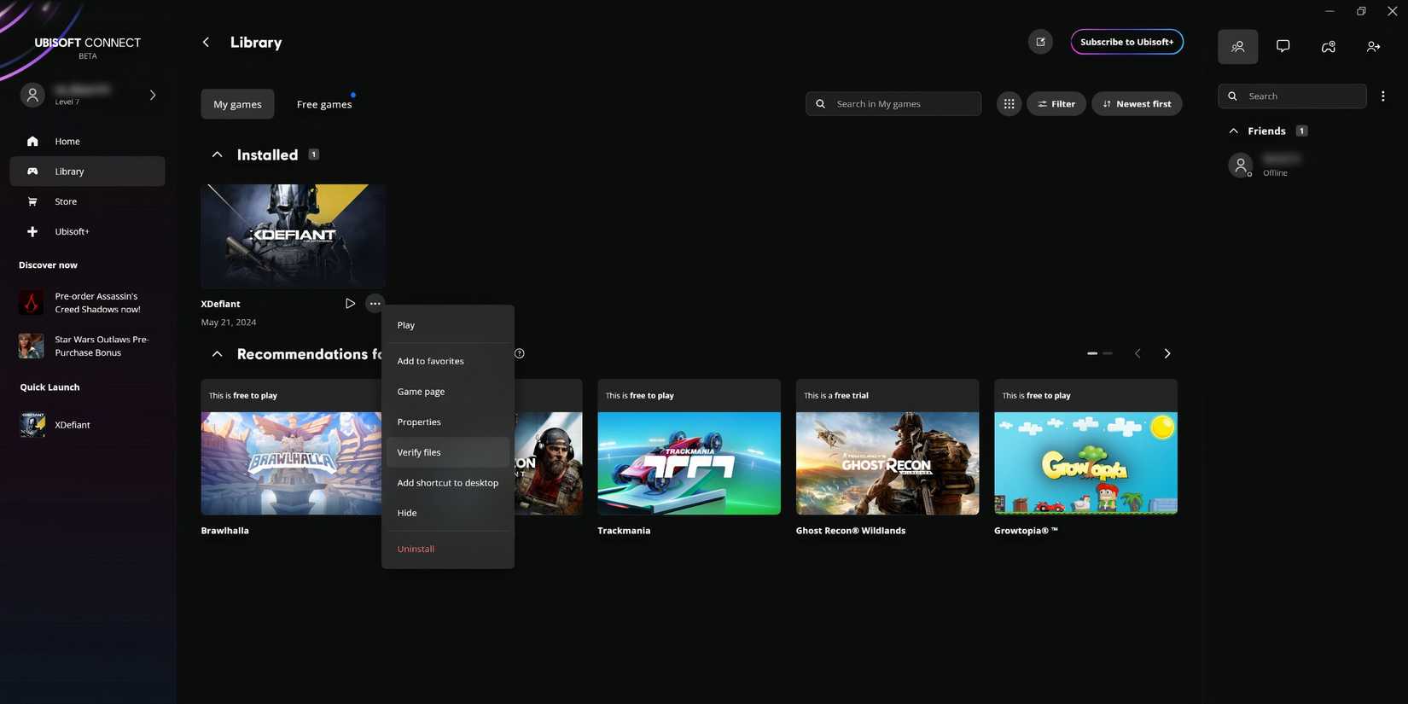Open the friends list panel icon
The width and height of the screenshot is (1408, 704).
1237,47
